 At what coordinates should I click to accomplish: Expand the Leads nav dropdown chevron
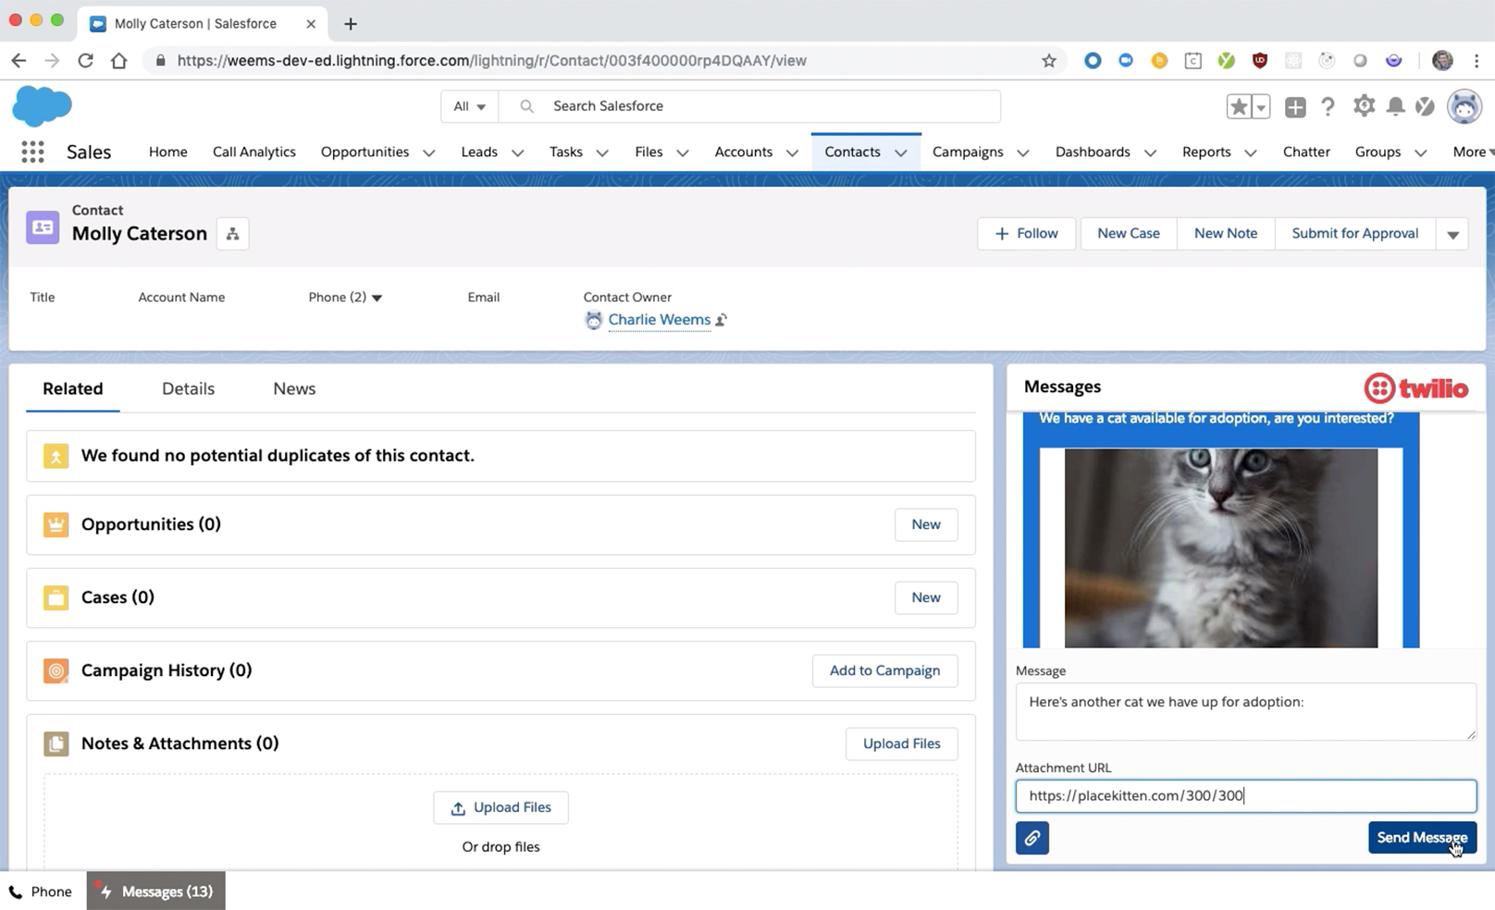pyautogui.click(x=518, y=153)
